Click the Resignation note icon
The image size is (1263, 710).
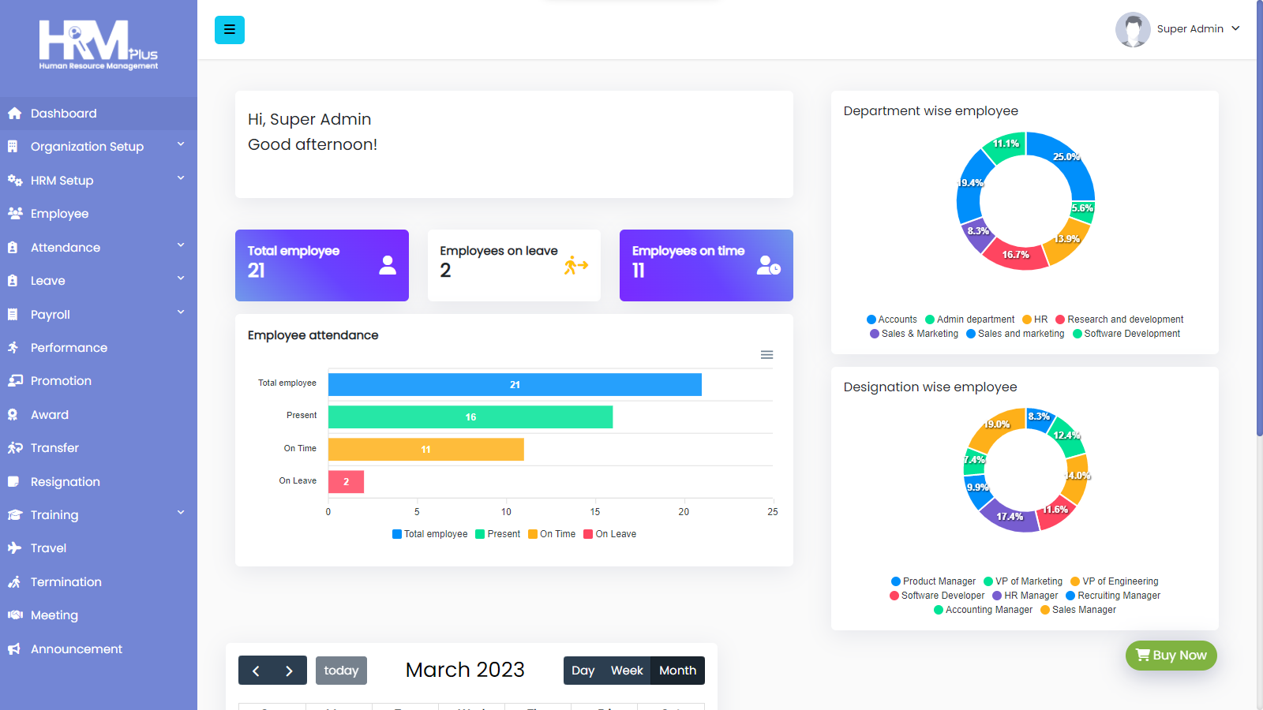tap(13, 482)
